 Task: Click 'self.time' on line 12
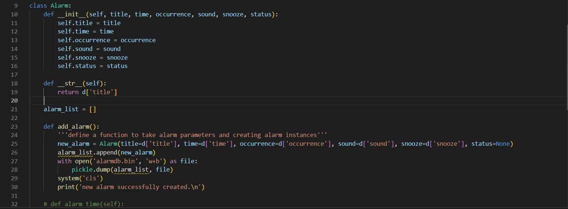point(73,32)
